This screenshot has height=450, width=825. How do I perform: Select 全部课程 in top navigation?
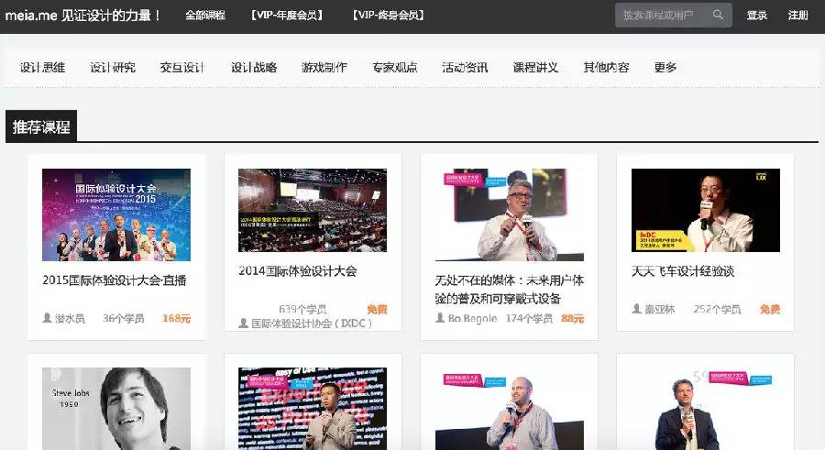[204, 16]
